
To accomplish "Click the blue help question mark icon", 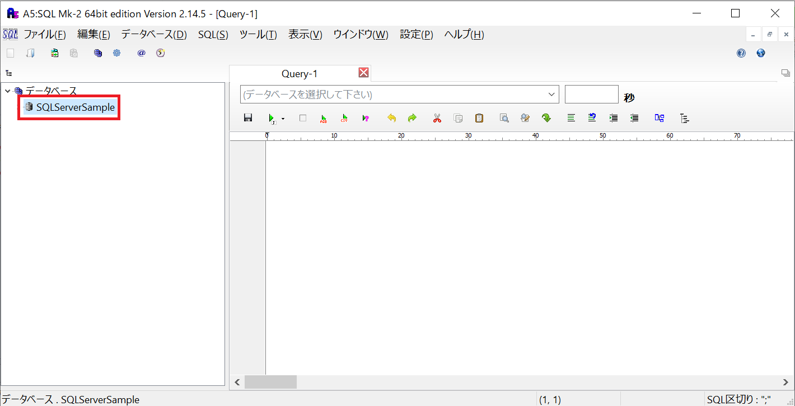I will click(x=741, y=53).
